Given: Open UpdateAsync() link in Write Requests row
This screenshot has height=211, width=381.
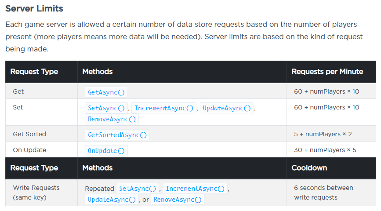Looking at the screenshot, I should pyautogui.click(x=112, y=200).
